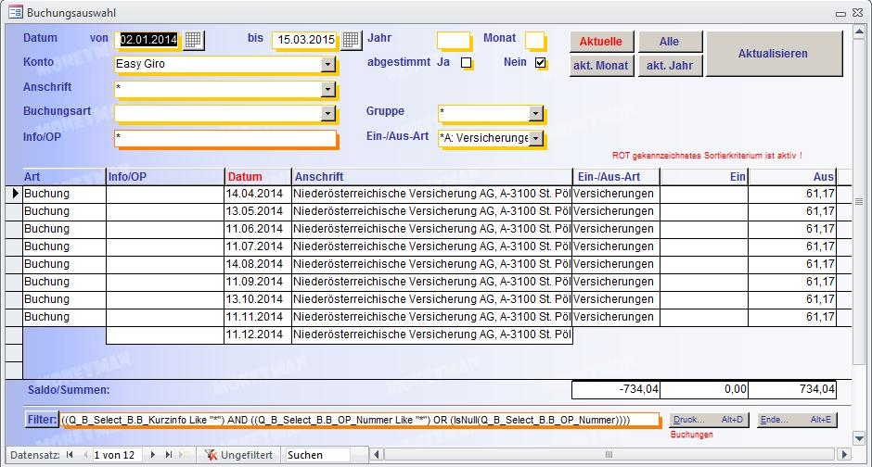Open the Ein-/Aus-Art dropdown
The height and width of the screenshot is (467, 872).
point(535,138)
